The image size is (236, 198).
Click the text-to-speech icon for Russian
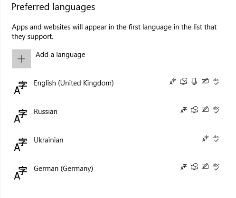(x=194, y=110)
